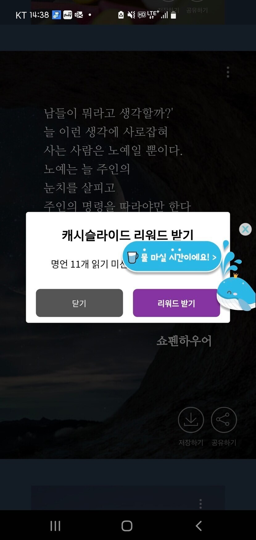Tap the 캐시슬라이드 리워드 받기 dialog title
The image size is (256, 540).
click(x=128, y=235)
